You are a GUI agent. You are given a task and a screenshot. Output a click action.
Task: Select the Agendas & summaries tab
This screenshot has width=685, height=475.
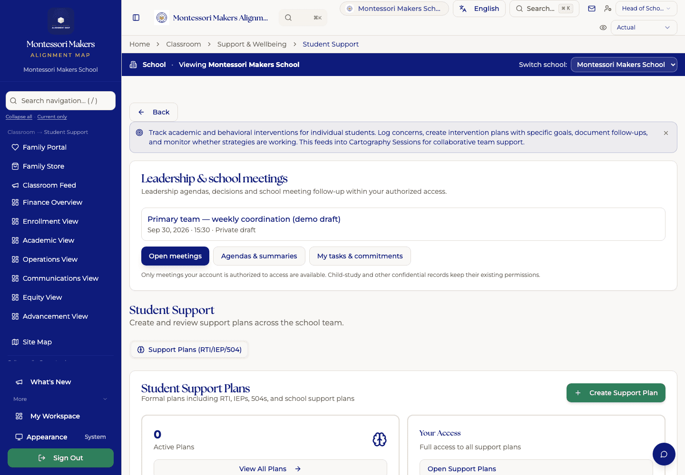coord(259,256)
